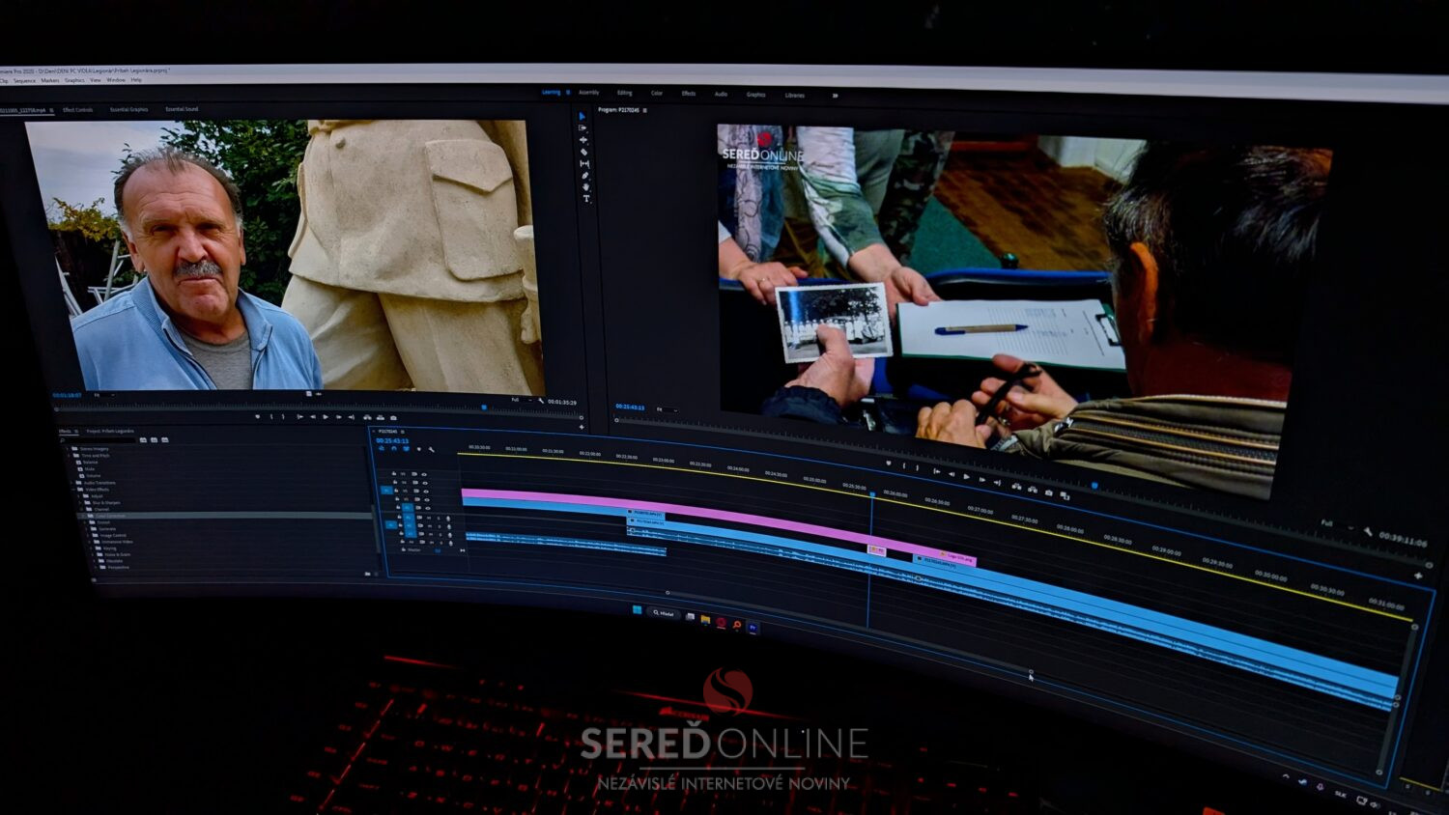The width and height of the screenshot is (1449, 815).
Task: Click the Source monitor blue playhead
Action: click(x=484, y=407)
